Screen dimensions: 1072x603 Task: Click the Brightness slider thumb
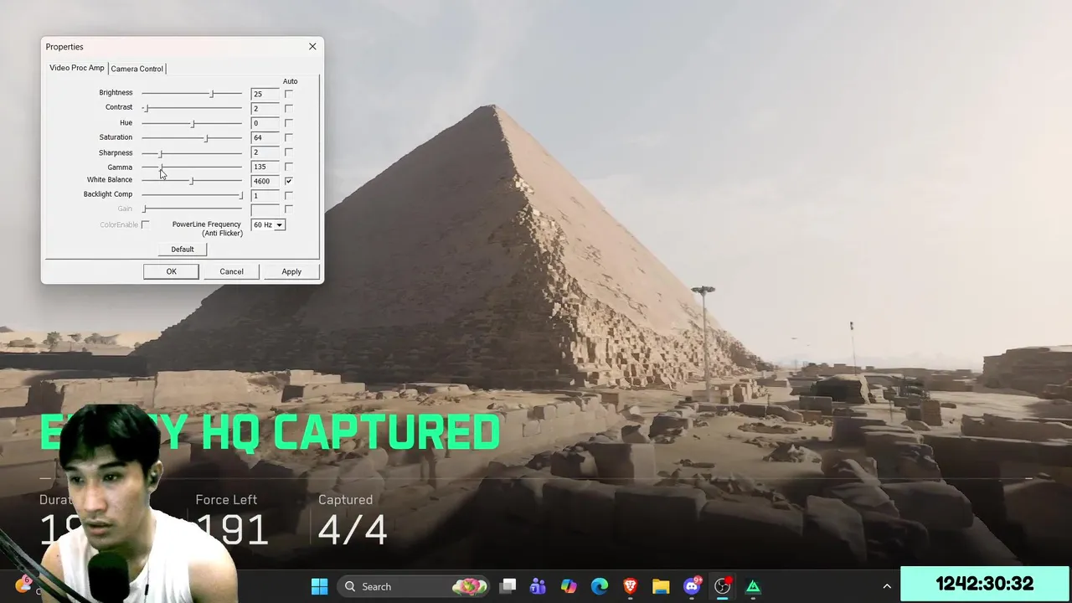[x=212, y=94]
